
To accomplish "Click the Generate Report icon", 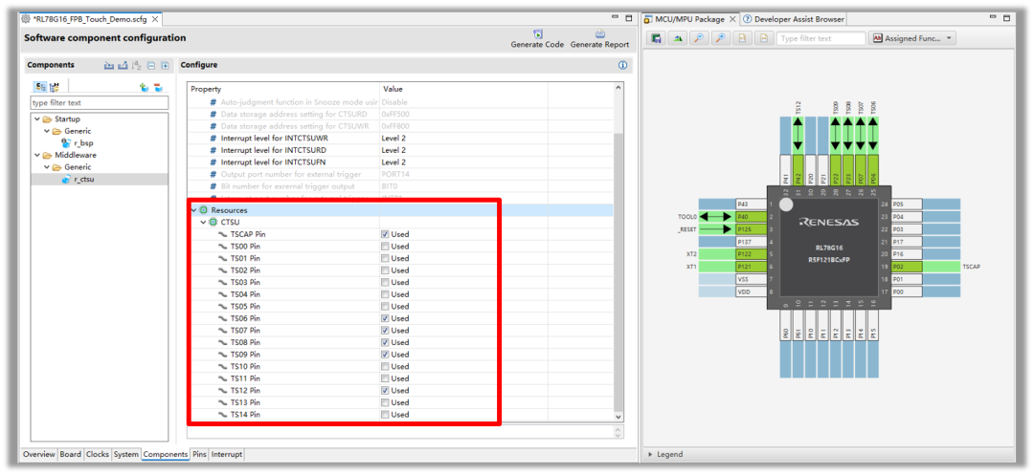I will (x=599, y=34).
